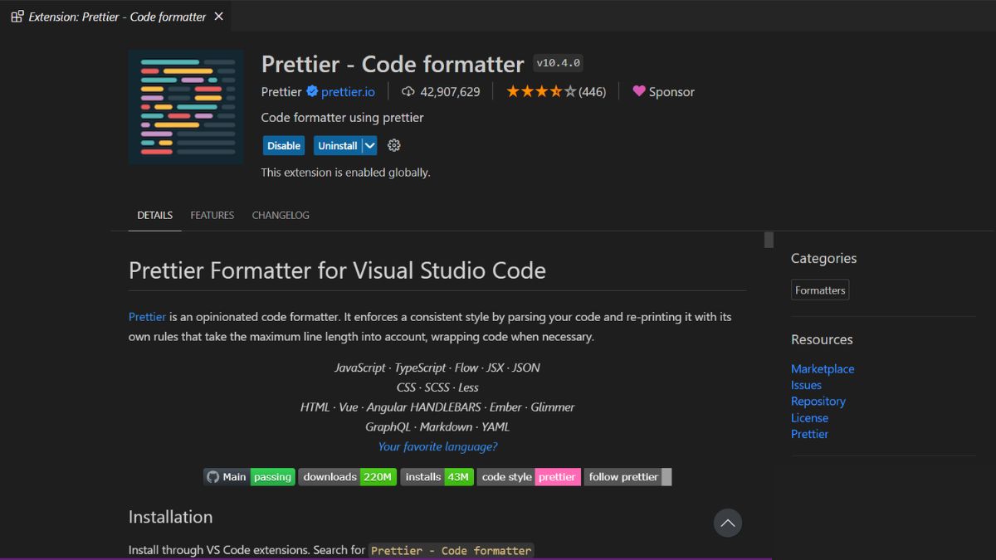The image size is (996, 560).
Task: Click the Prettier extension logo thumbnail
Action: 185,107
